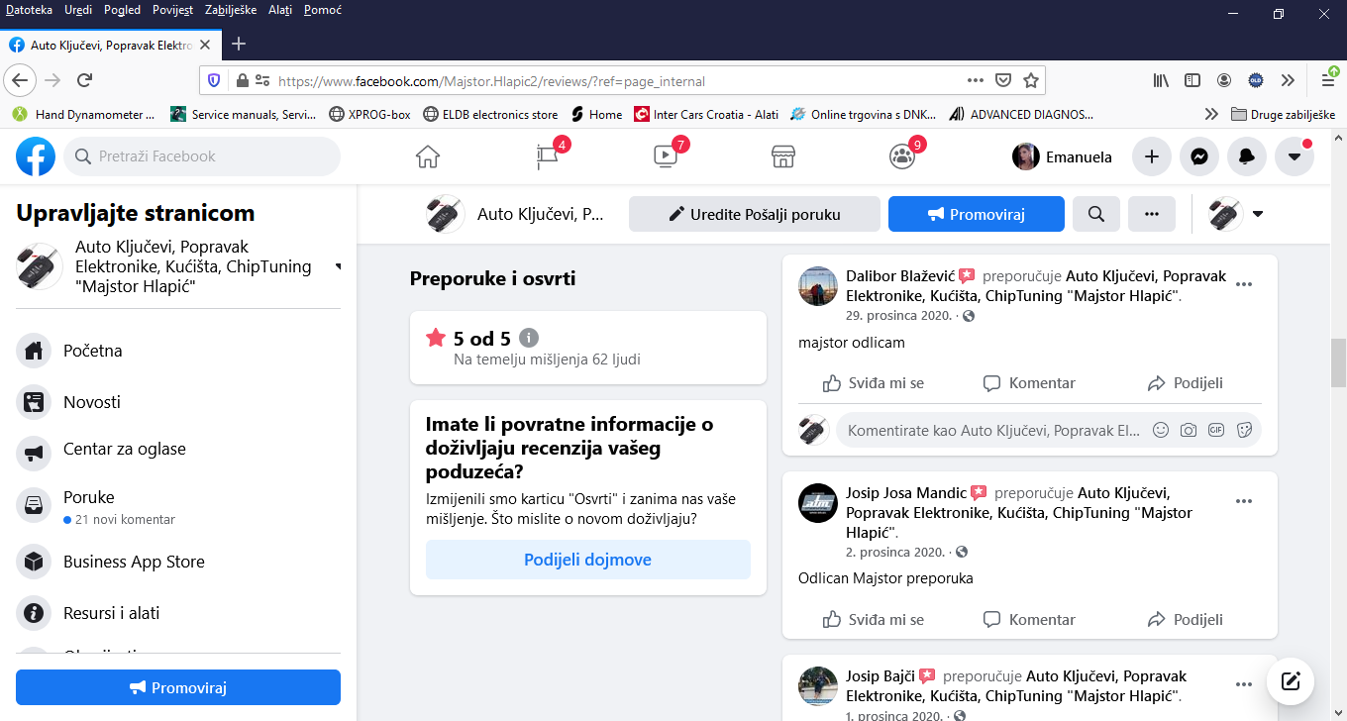This screenshot has width=1347, height=721.
Task: Open the address bar page actions ellipsis
Action: [976, 80]
